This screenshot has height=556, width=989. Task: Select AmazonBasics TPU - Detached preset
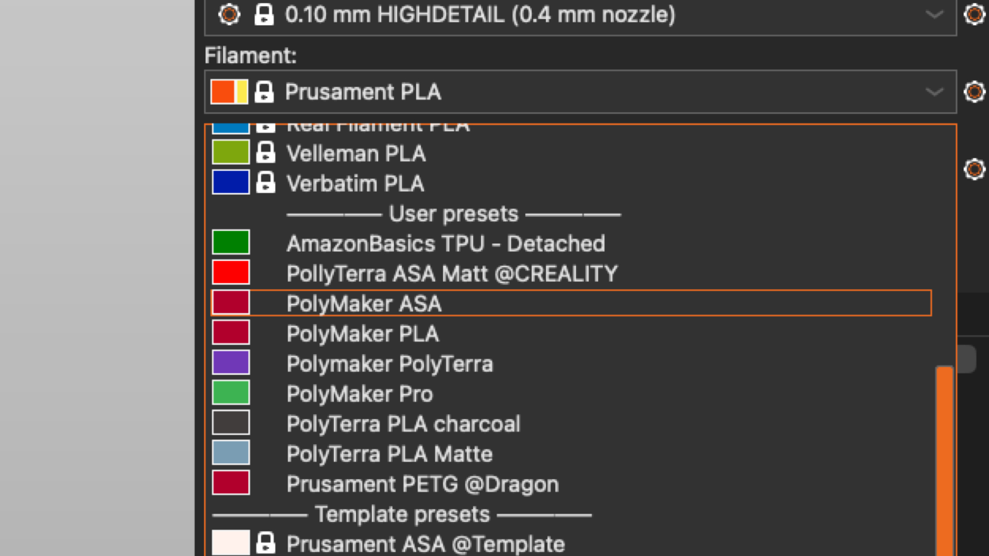pyautogui.click(x=572, y=243)
